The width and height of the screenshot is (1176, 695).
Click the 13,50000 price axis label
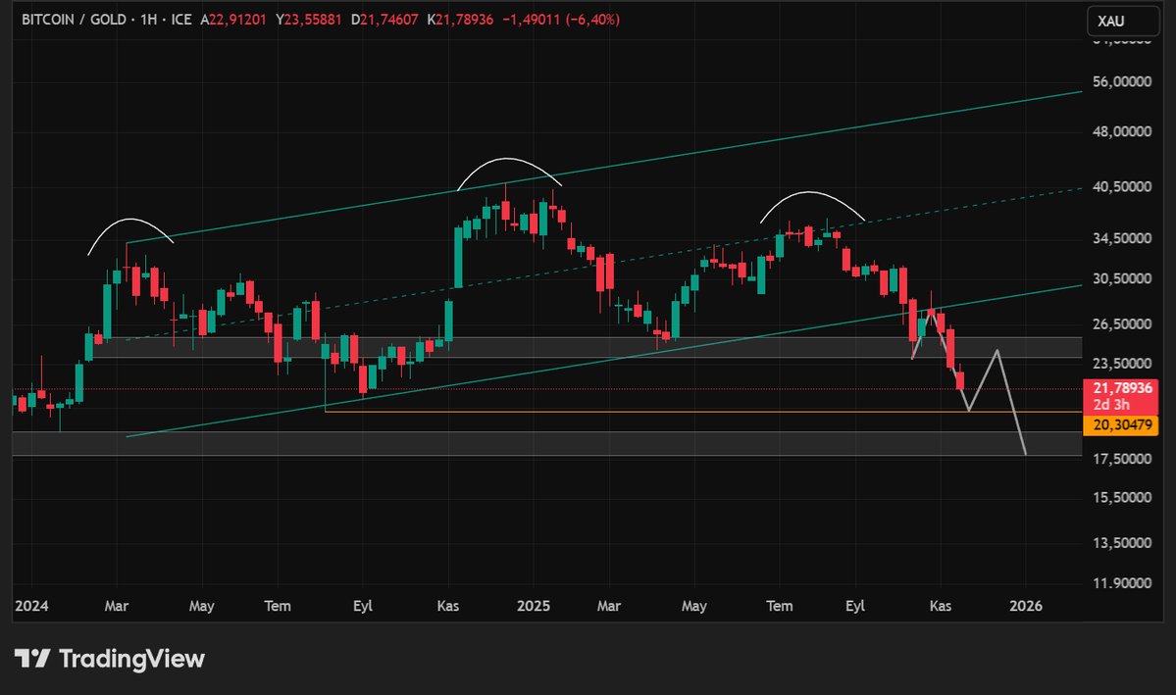coord(1121,543)
